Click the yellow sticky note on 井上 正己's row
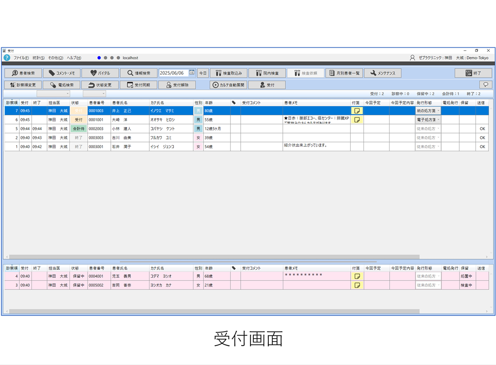This screenshot has width=496, height=365. tap(357, 111)
